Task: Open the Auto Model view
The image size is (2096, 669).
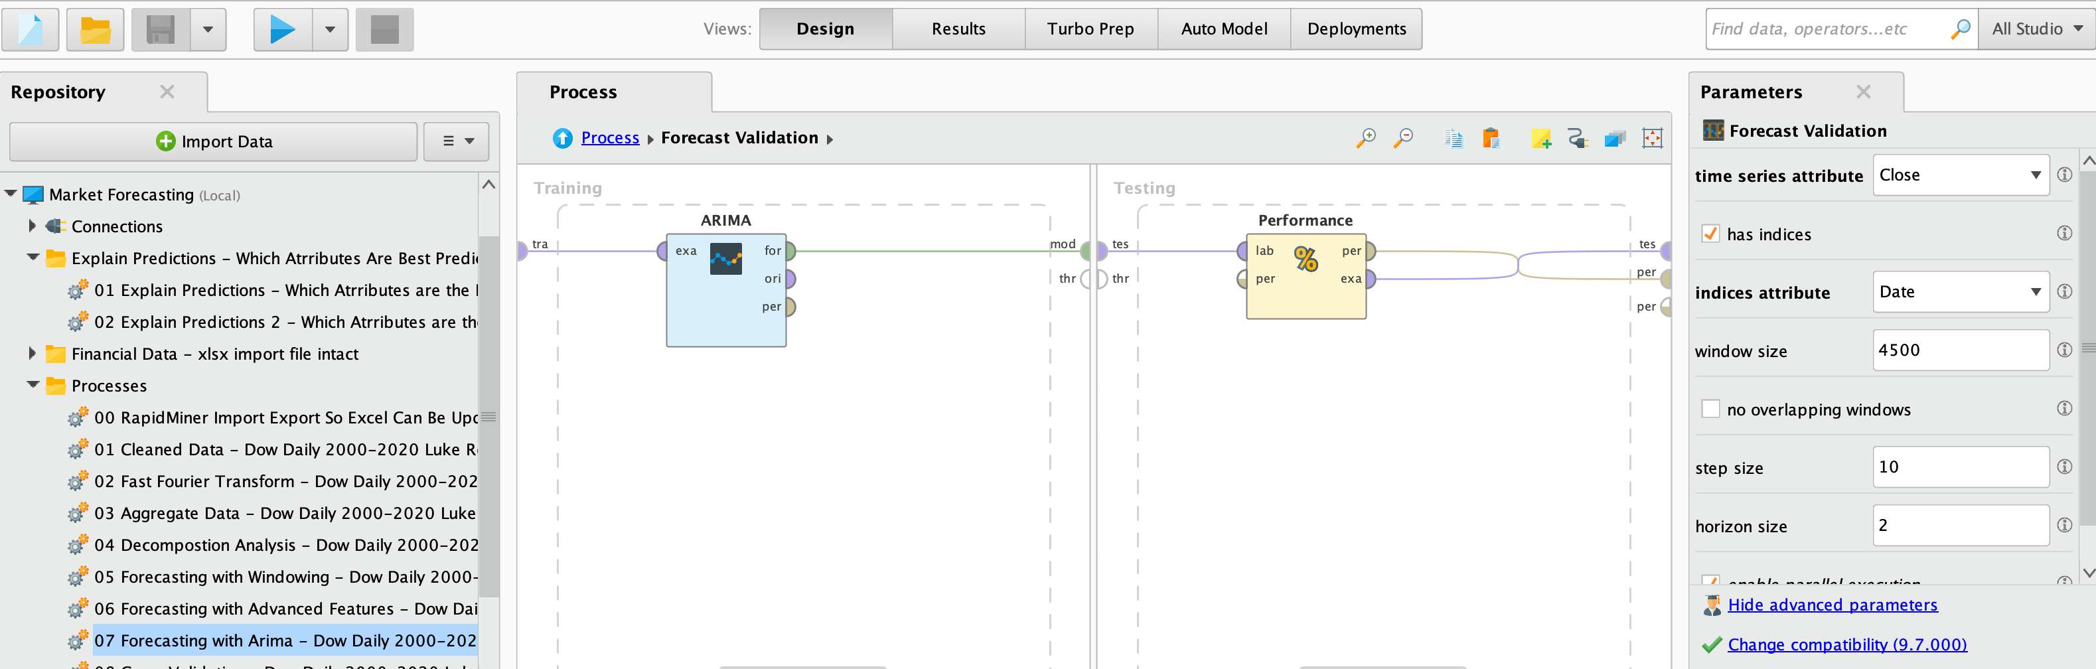Action: 1224,29
